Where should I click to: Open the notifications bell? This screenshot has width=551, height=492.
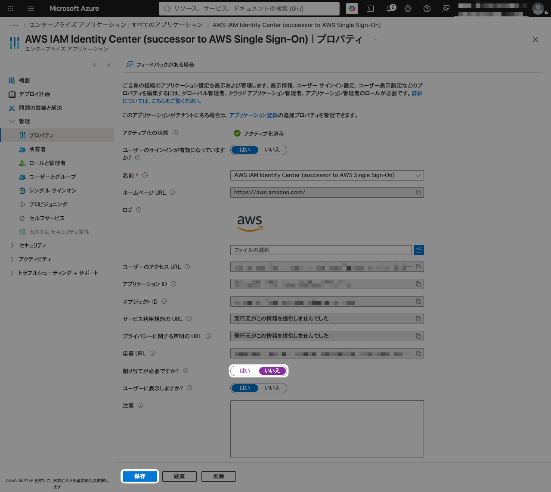point(390,9)
